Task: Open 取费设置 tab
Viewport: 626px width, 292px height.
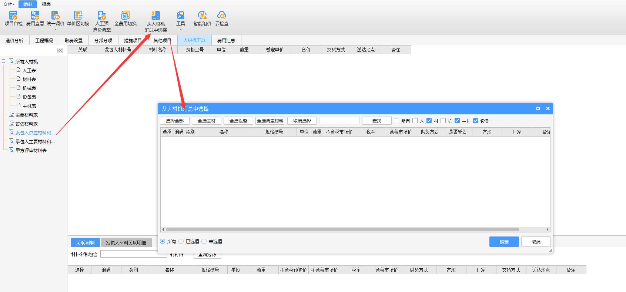Action: [x=74, y=40]
